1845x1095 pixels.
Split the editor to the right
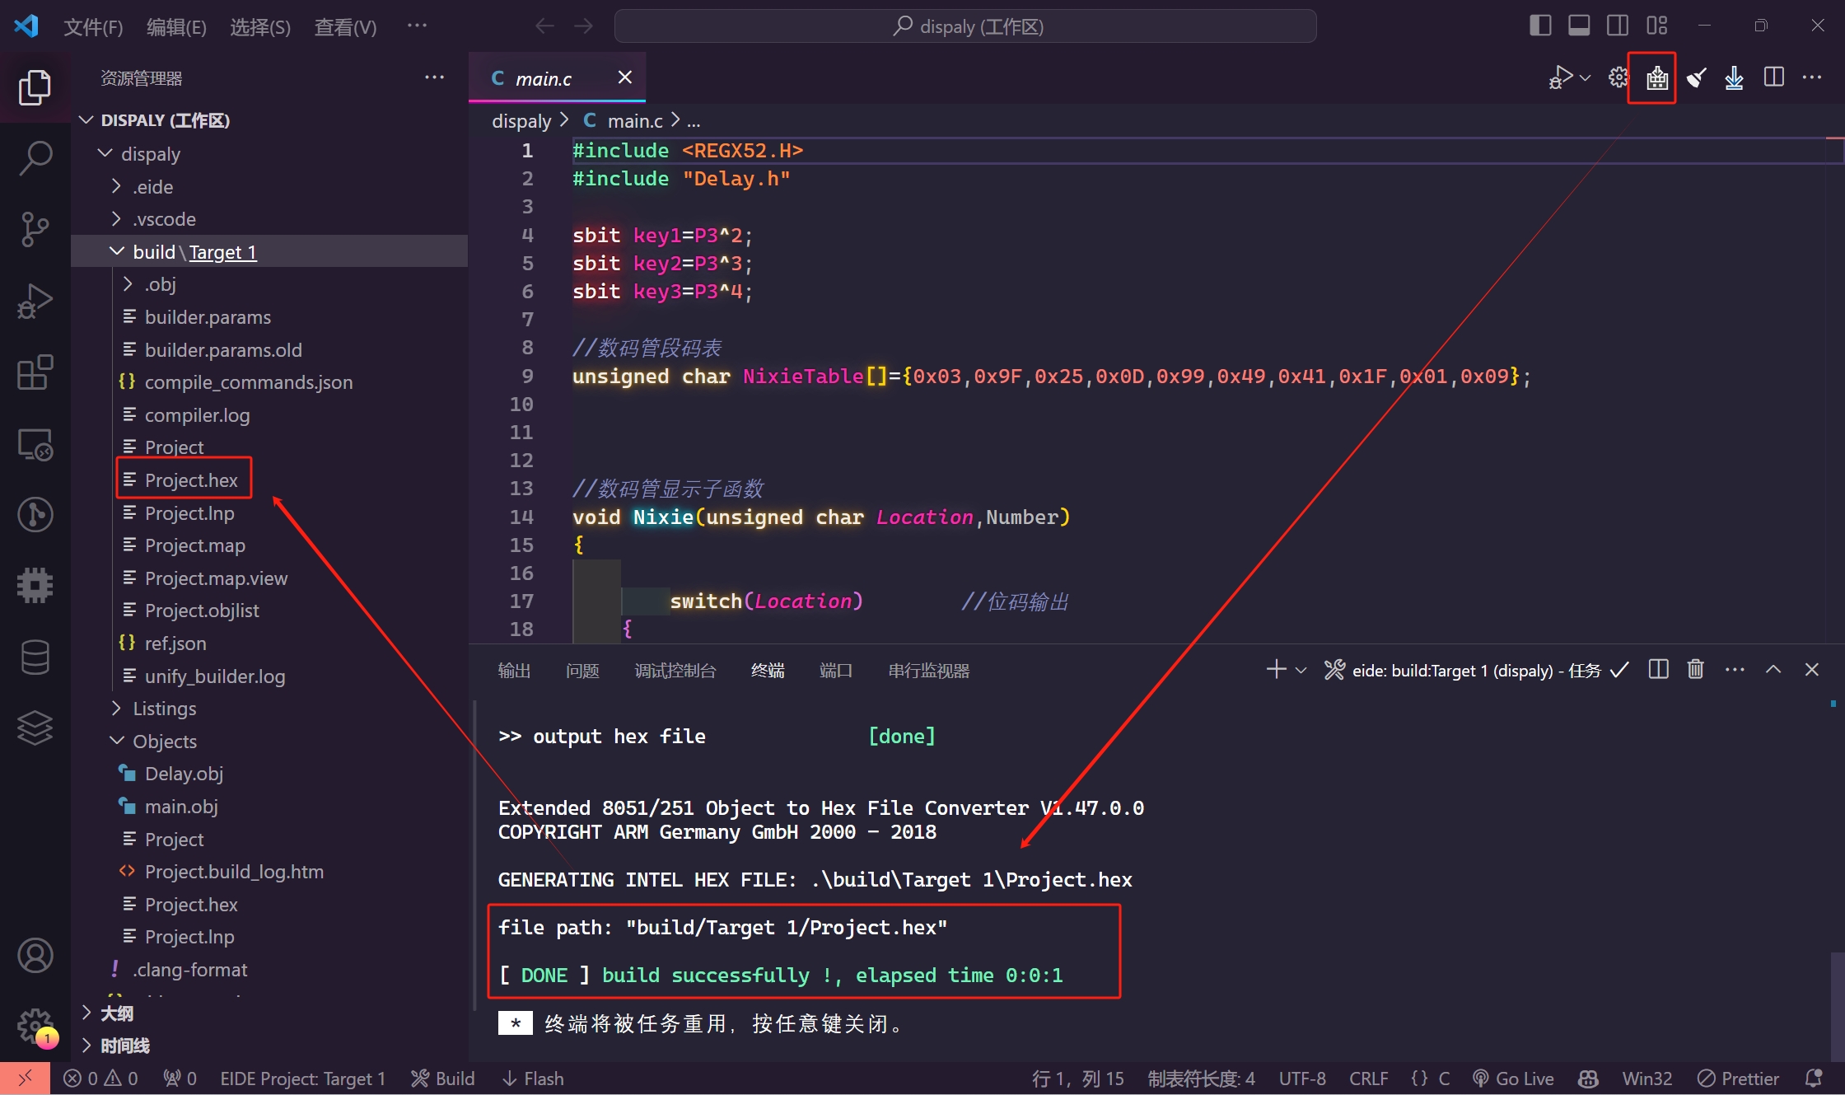[1773, 78]
